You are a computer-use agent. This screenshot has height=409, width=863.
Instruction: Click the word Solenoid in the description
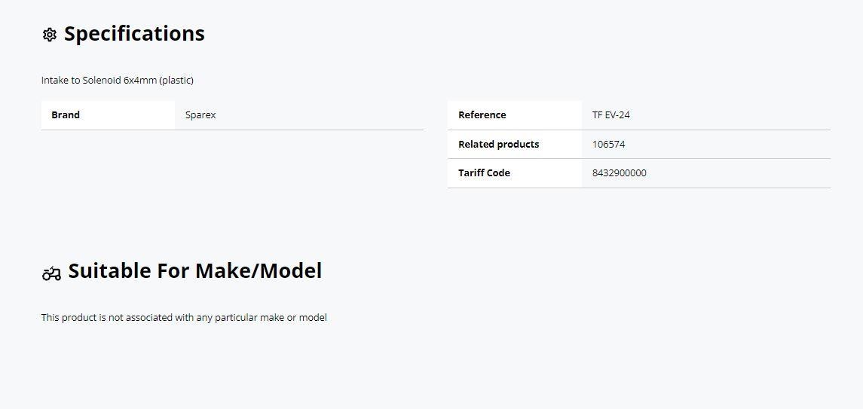click(102, 81)
